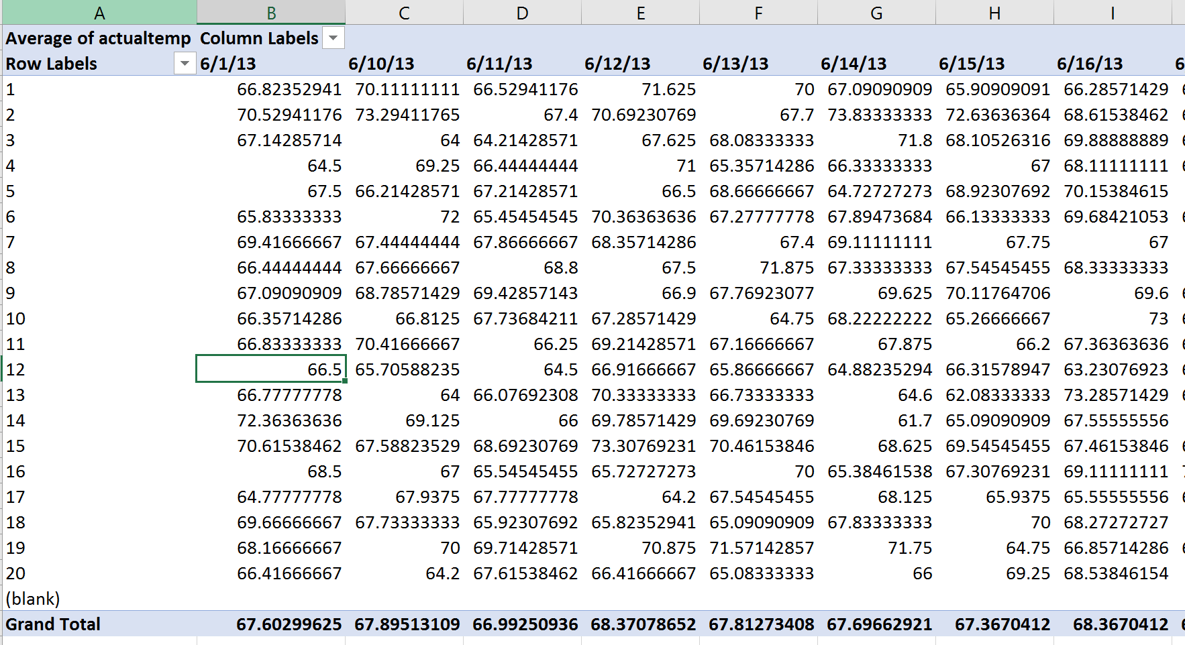The height and width of the screenshot is (645, 1185).
Task: Click the '(blank)' row label
Action: (x=99, y=599)
